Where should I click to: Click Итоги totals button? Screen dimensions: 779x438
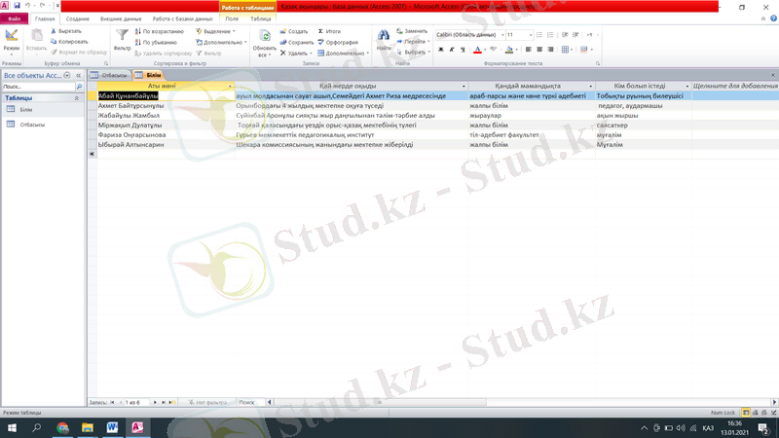(x=329, y=31)
